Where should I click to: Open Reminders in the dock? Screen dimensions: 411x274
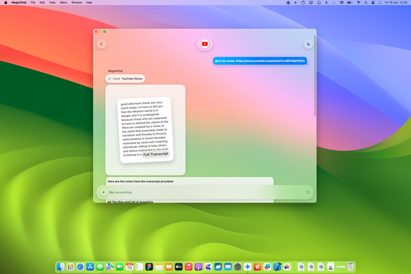[x=139, y=267]
